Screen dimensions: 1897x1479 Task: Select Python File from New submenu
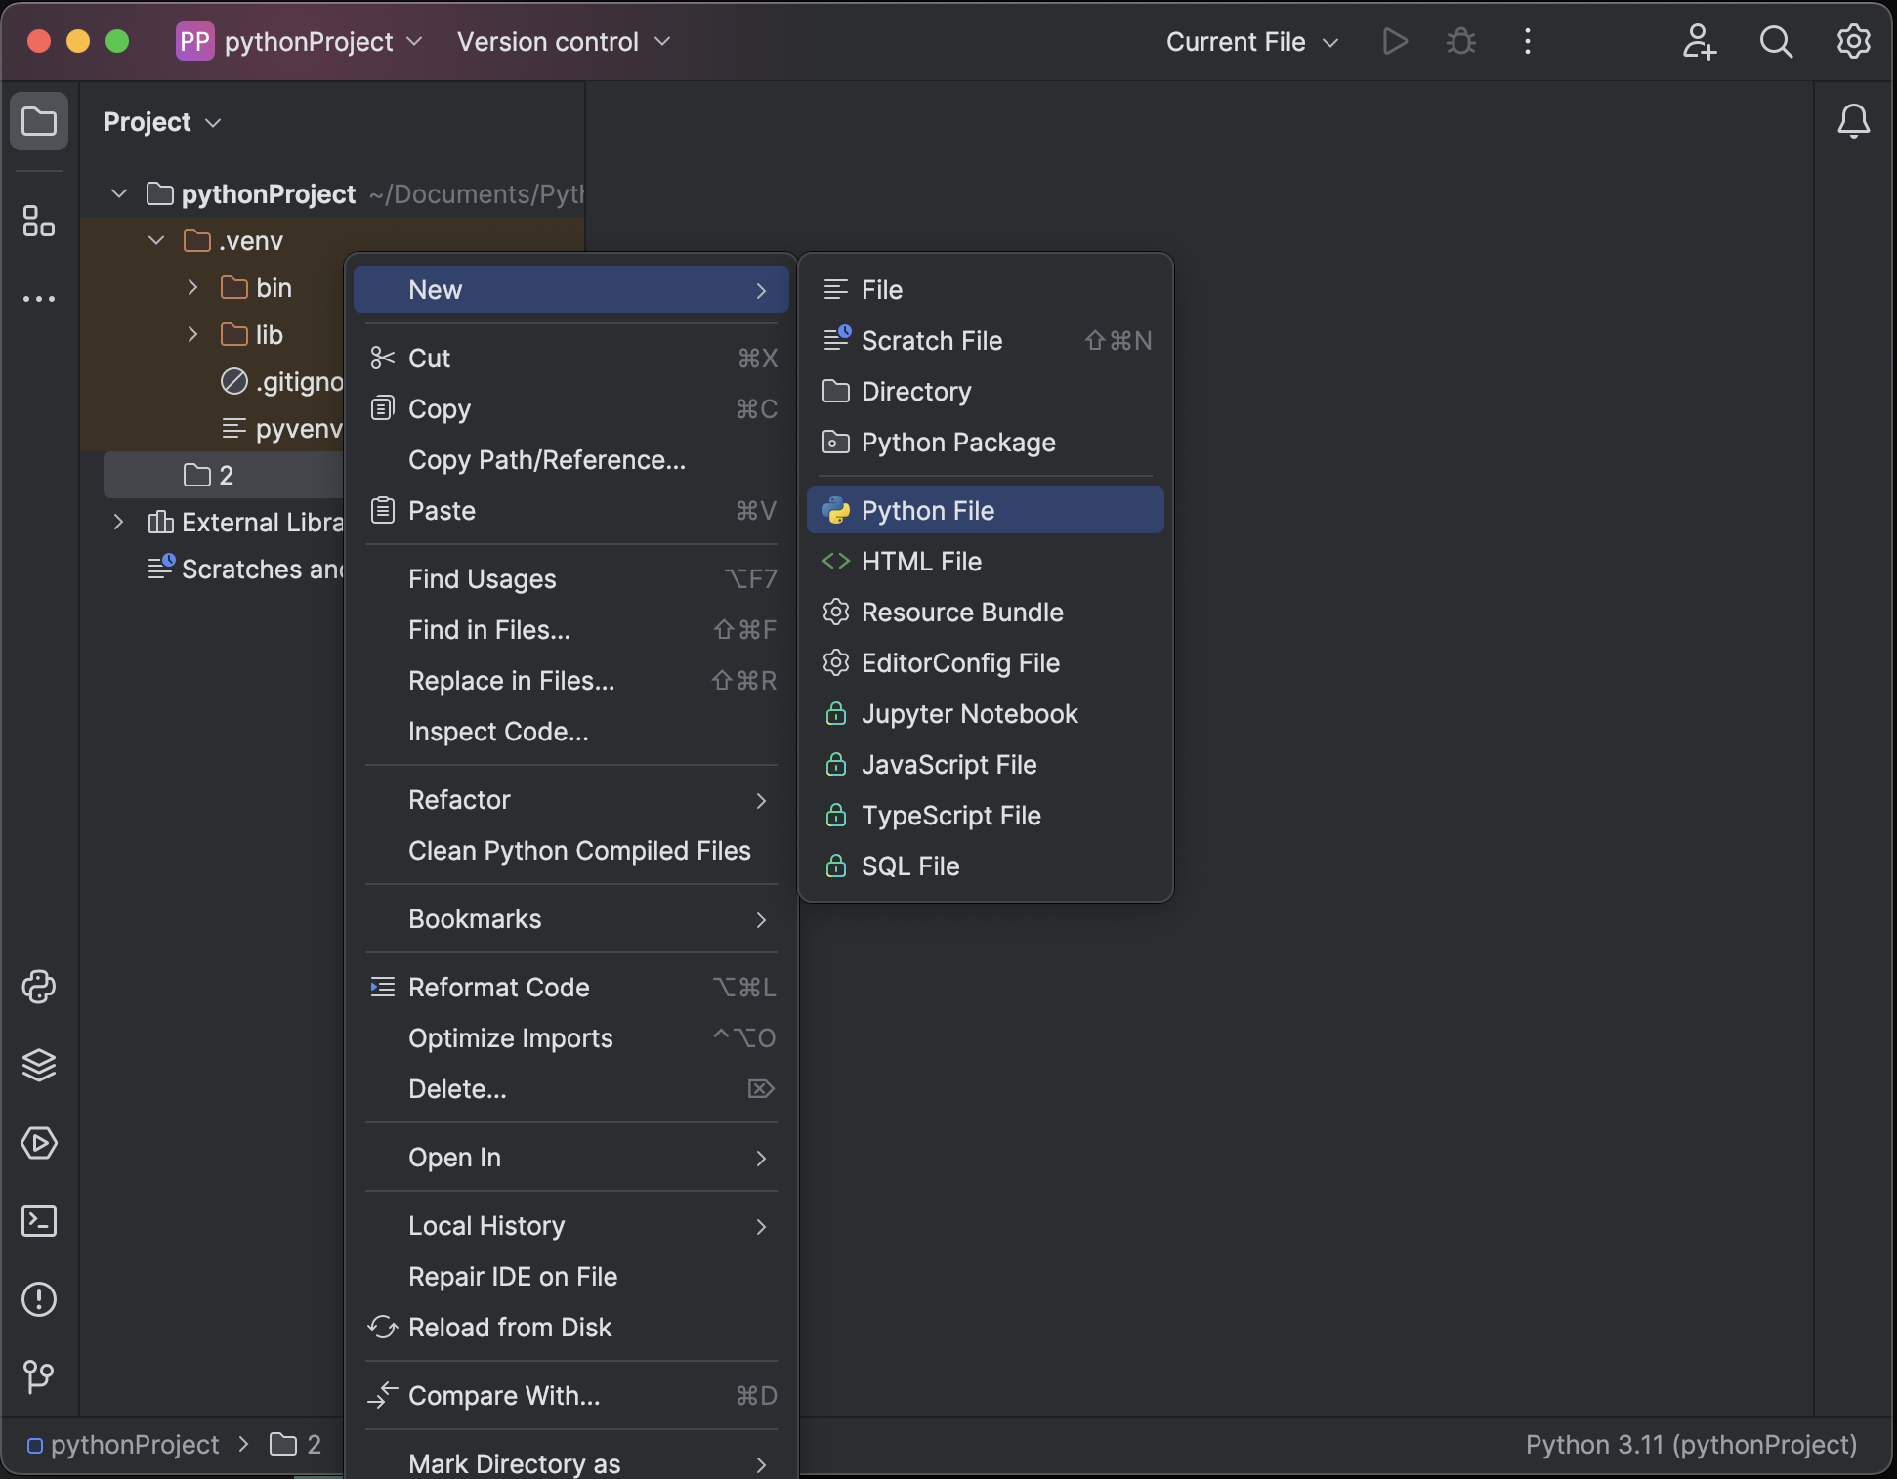point(927,510)
